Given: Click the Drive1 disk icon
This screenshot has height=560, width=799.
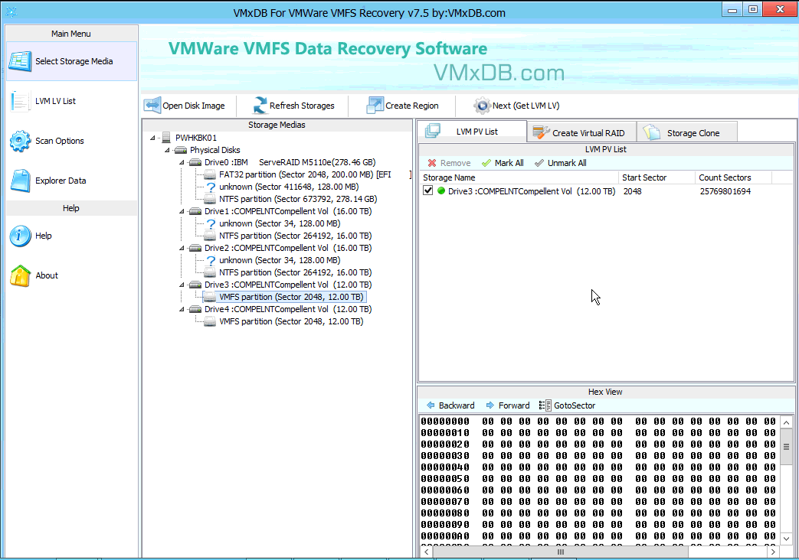Looking at the screenshot, I should click(195, 211).
